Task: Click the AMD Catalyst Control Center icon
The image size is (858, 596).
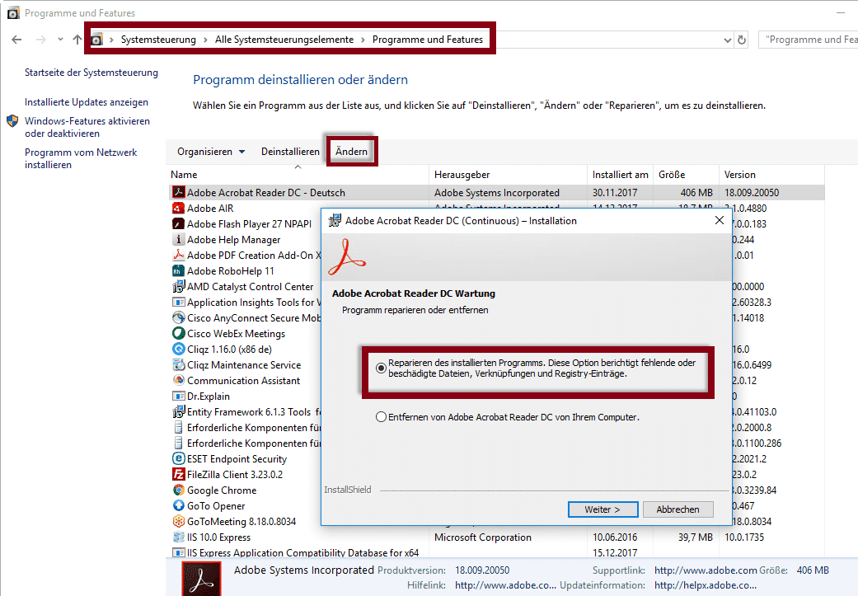Action: [178, 286]
